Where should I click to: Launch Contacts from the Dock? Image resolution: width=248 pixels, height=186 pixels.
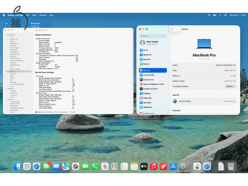(x=115, y=166)
